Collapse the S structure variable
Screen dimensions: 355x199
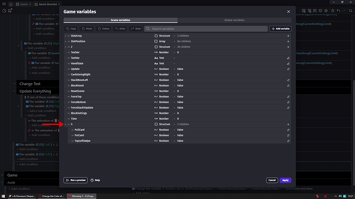pos(65,124)
